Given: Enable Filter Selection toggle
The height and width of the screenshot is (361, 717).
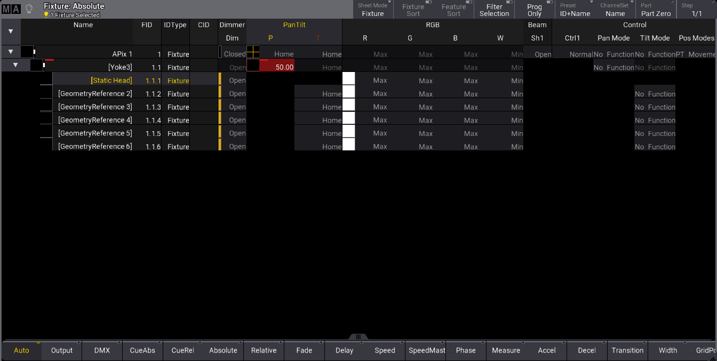Looking at the screenshot, I should click(494, 10).
